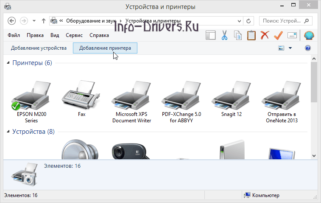Screen dimensions: 321x203
Task: Click the scrollbar up arrow
Action: pyautogui.click(x=314, y=59)
